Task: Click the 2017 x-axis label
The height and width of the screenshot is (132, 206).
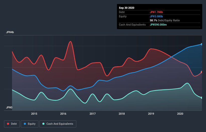Action: click(x=93, y=114)
